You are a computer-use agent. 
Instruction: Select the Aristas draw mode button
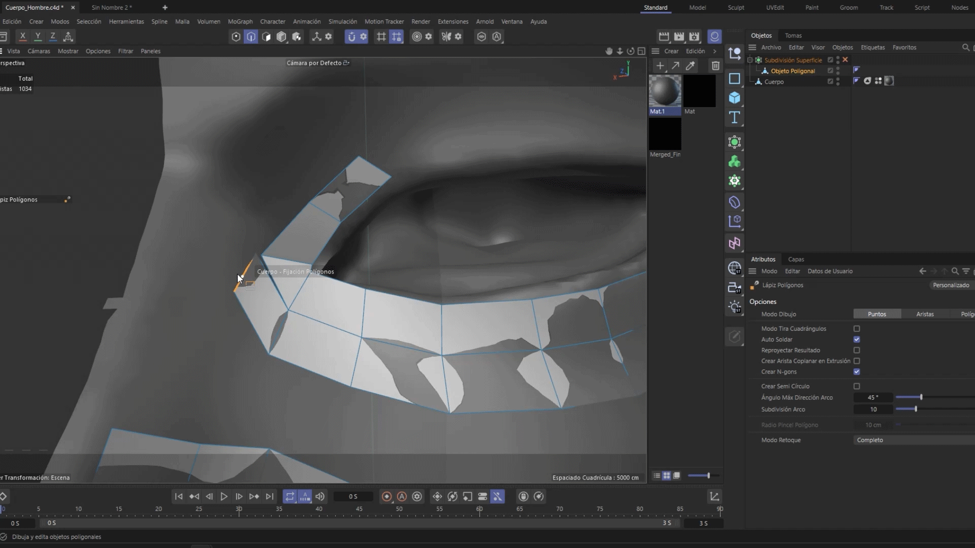click(925, 315)
